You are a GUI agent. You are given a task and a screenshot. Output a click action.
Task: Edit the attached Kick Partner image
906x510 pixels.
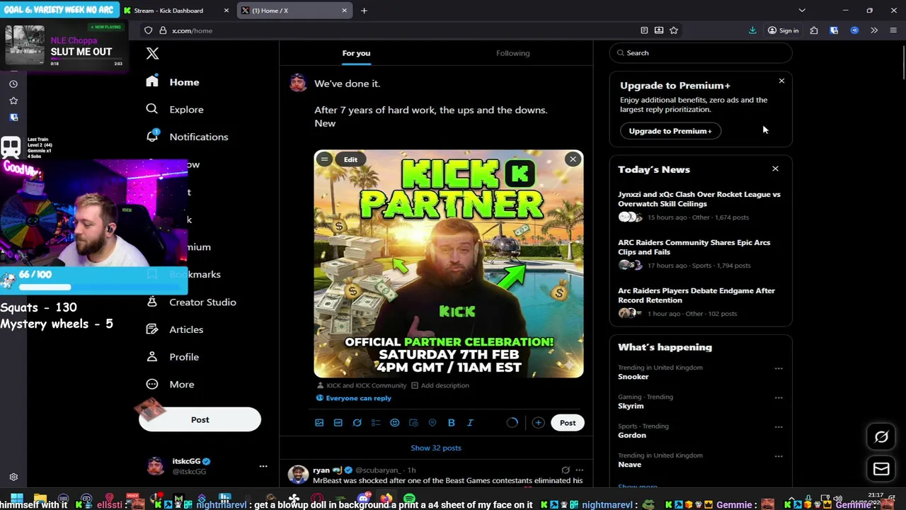tap(350, 159)
